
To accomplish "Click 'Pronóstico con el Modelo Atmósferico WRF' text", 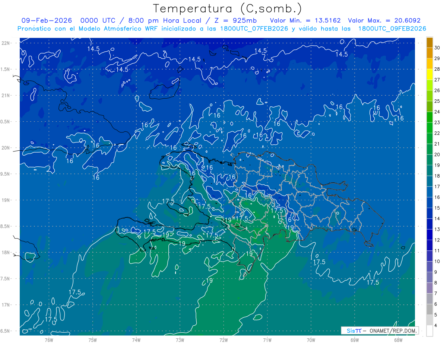I will click(88, 29).
